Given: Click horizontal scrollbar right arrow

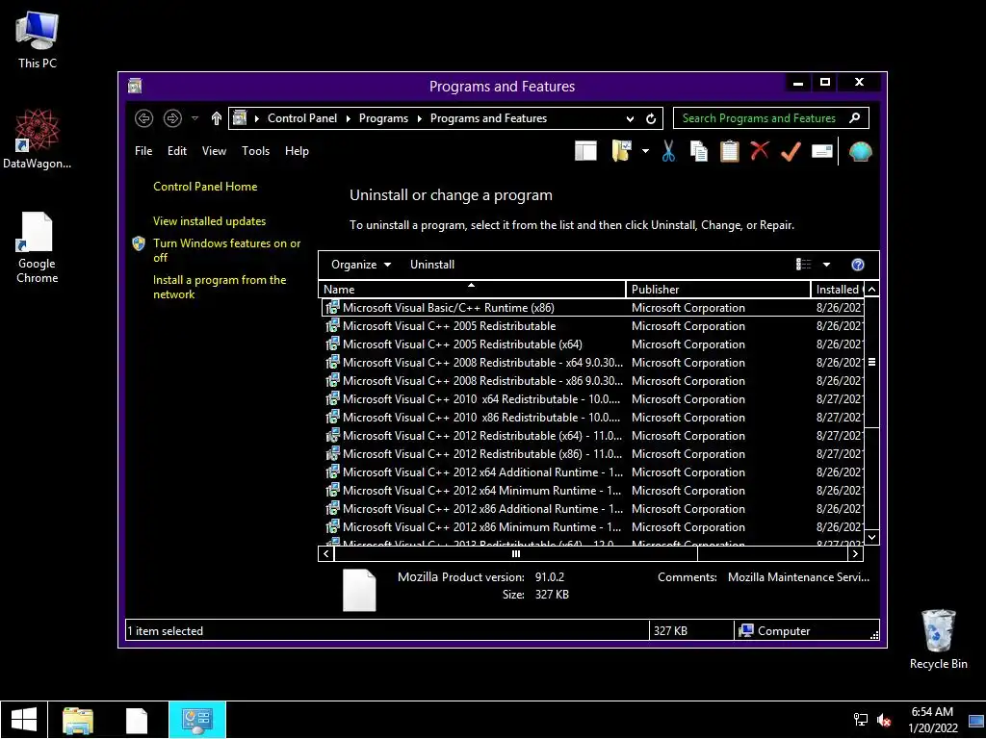Looking at the screenshot, I should click(x=855, y=553).
